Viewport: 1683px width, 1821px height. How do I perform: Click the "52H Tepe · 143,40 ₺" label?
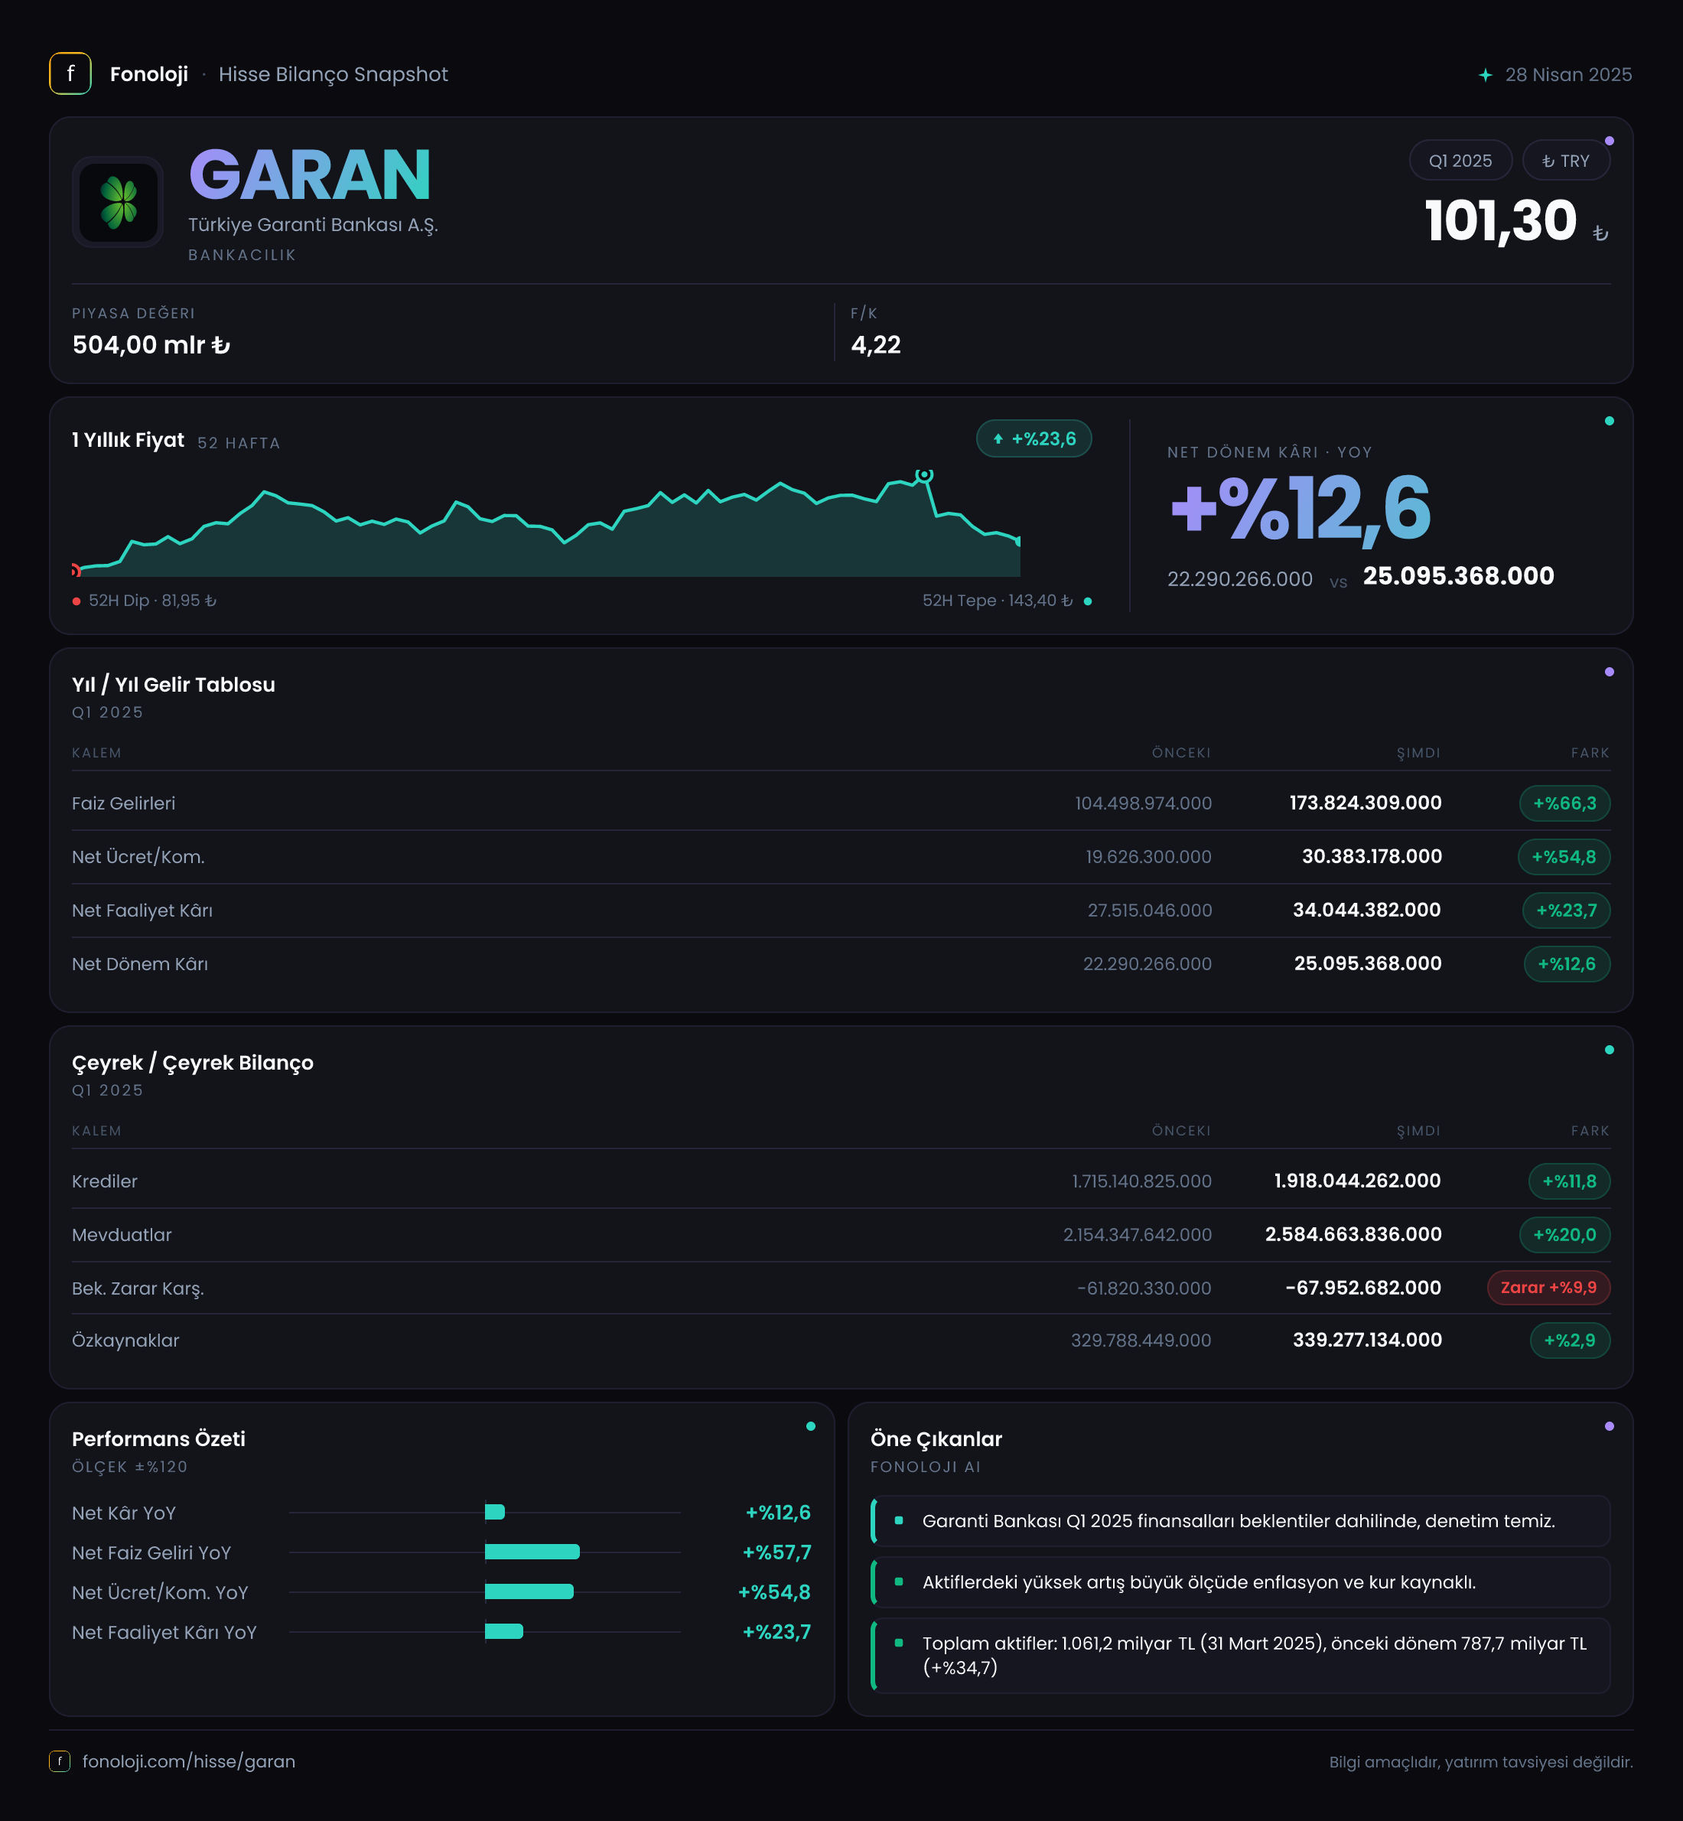click(x=998, y=601)
